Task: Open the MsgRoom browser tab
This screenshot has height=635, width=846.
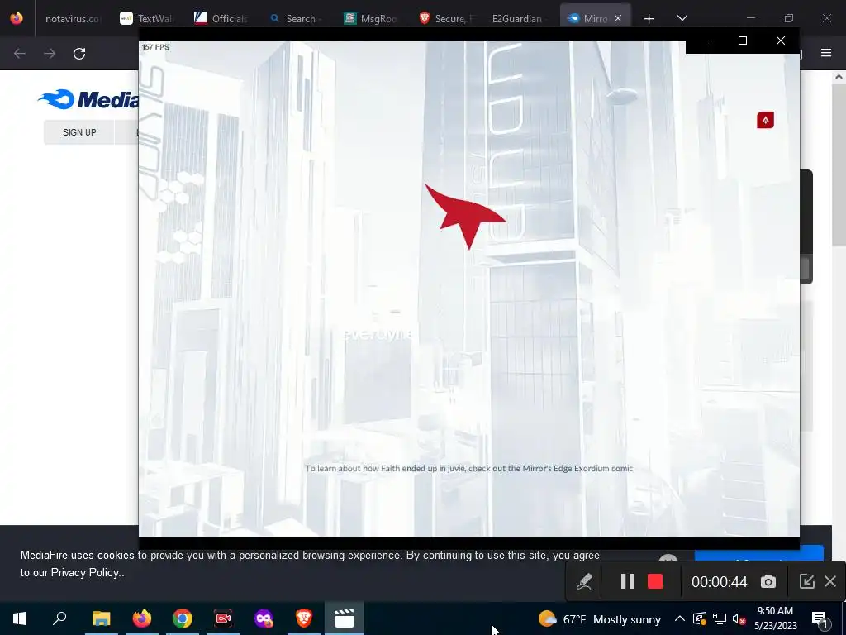Action: coord(370,18)
